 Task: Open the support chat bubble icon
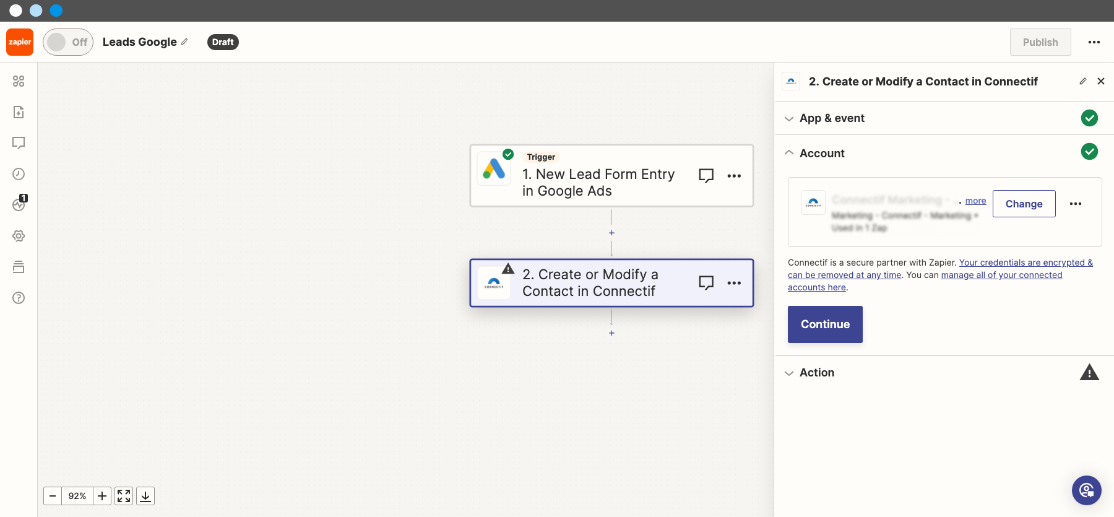tap(1087, 490)
